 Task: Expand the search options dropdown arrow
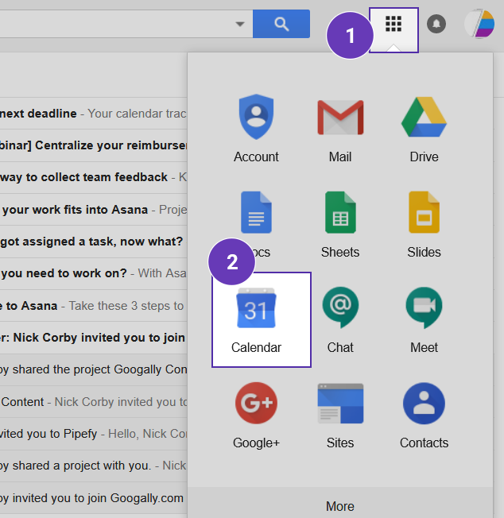[240, 24]
